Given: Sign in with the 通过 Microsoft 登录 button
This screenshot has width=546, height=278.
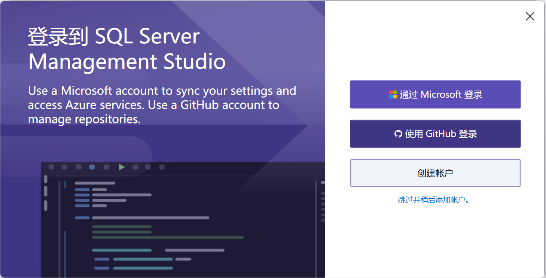Looking at the screenshot, I should pyautogui.click(x=435, y=94).
